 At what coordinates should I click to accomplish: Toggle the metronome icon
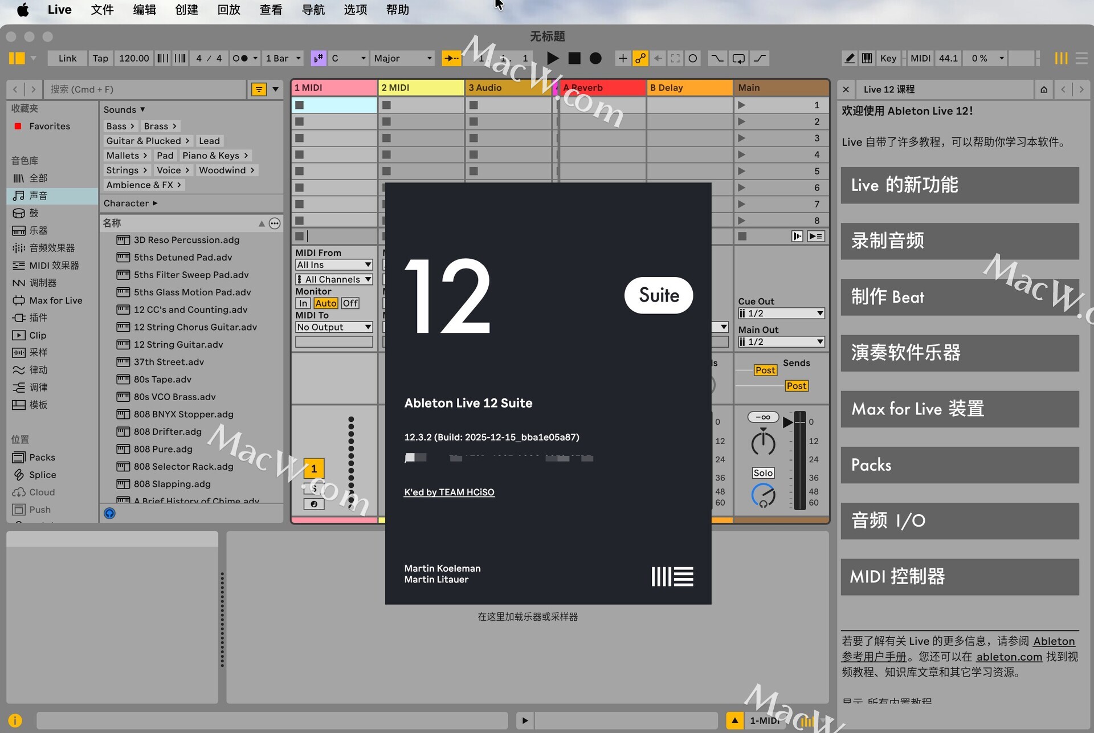pyautogui.click(x=240, y=58)
